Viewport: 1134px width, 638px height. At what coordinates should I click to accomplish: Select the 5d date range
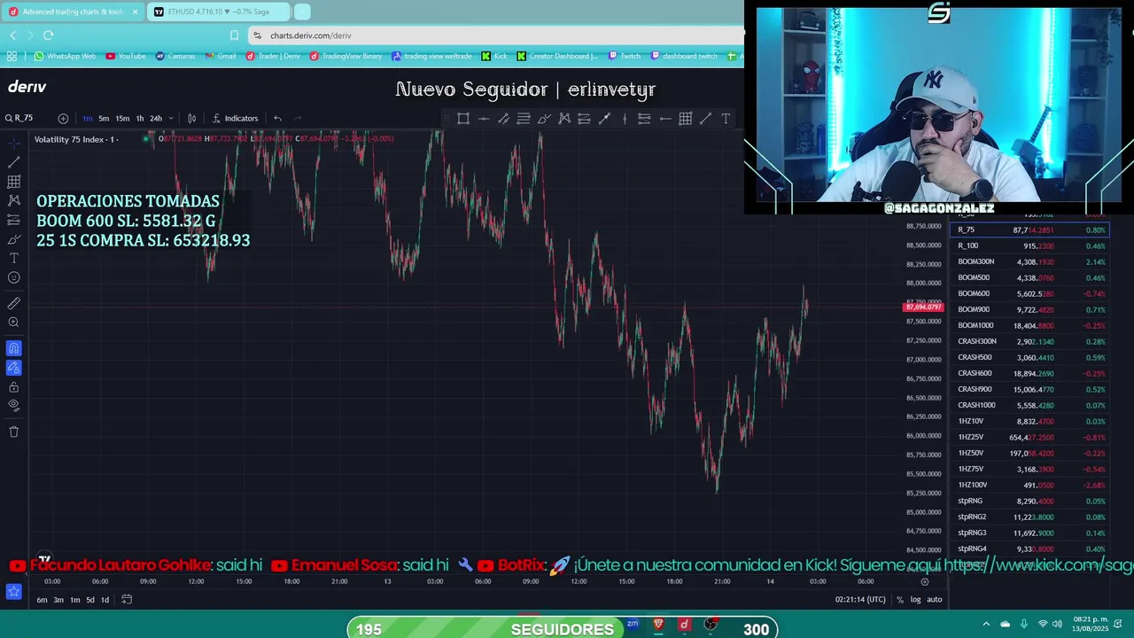(x=90, y=600)
